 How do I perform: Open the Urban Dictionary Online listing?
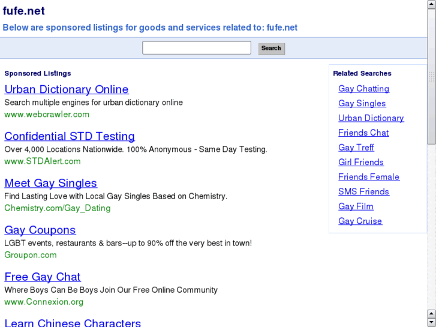coord(67,89)
